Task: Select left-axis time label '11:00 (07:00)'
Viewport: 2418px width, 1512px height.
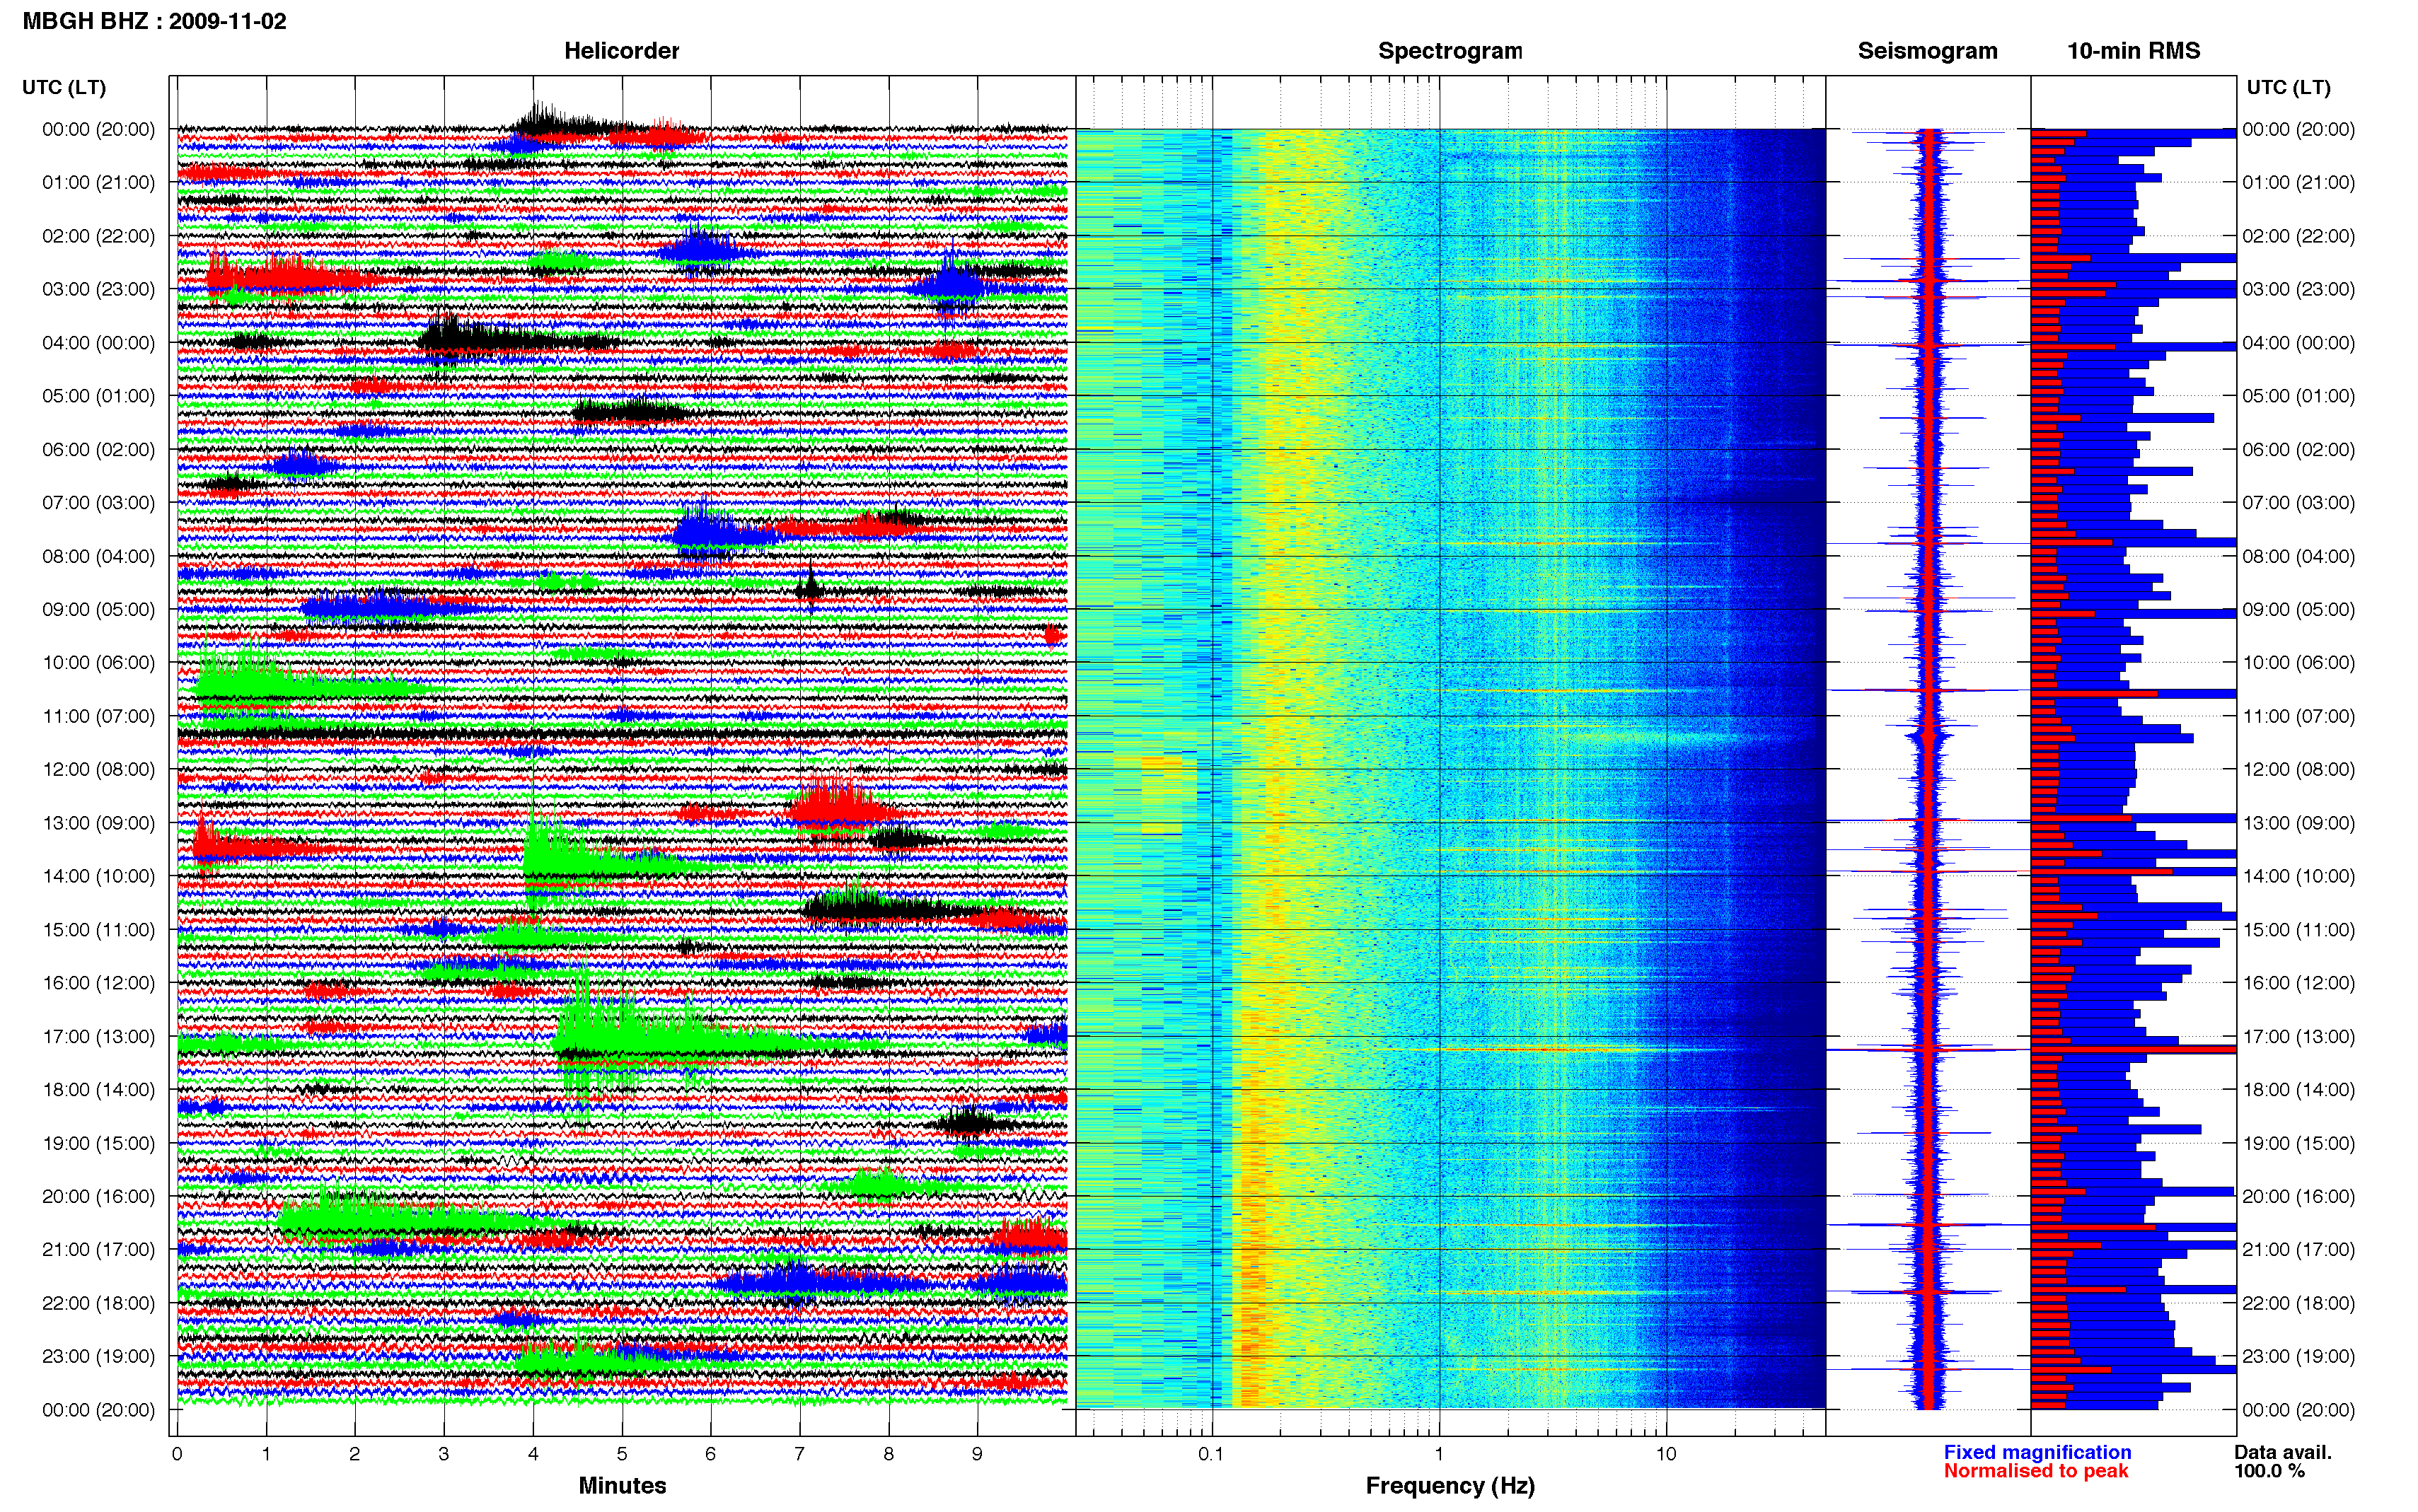Action: [98, 716]
